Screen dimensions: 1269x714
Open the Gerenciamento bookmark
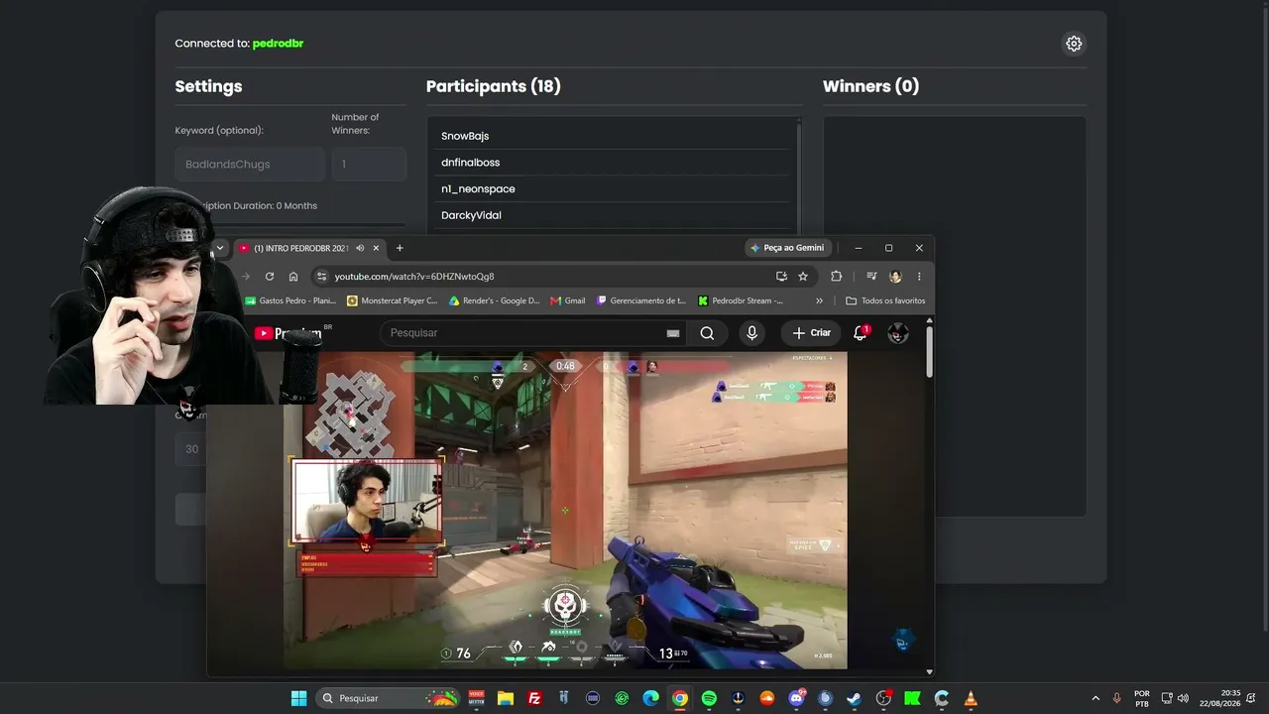tap(641, 300)
